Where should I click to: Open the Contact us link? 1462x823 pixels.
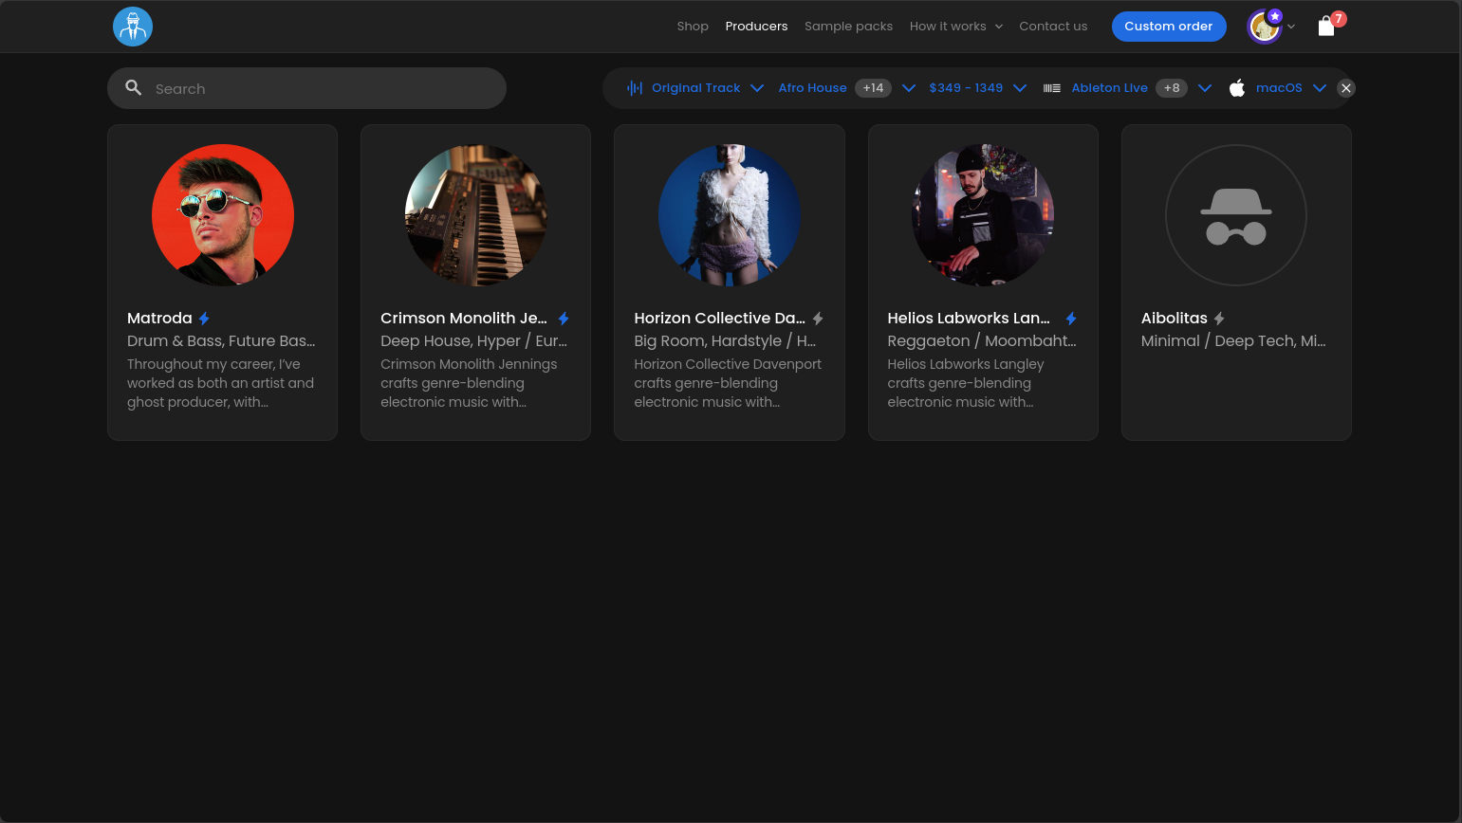pos(1053,27)
